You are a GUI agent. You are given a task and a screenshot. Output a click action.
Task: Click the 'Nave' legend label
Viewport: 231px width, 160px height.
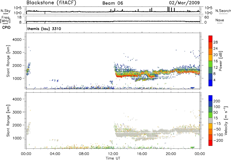tap(220, 20)
